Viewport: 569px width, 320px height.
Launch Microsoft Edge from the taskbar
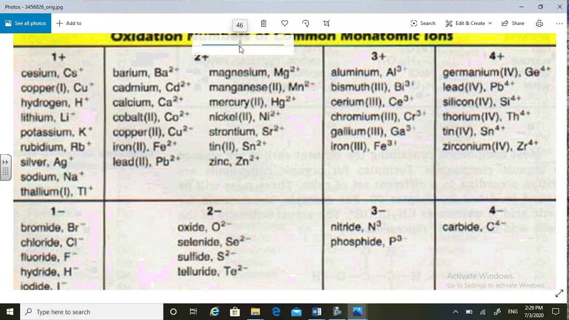276,312
